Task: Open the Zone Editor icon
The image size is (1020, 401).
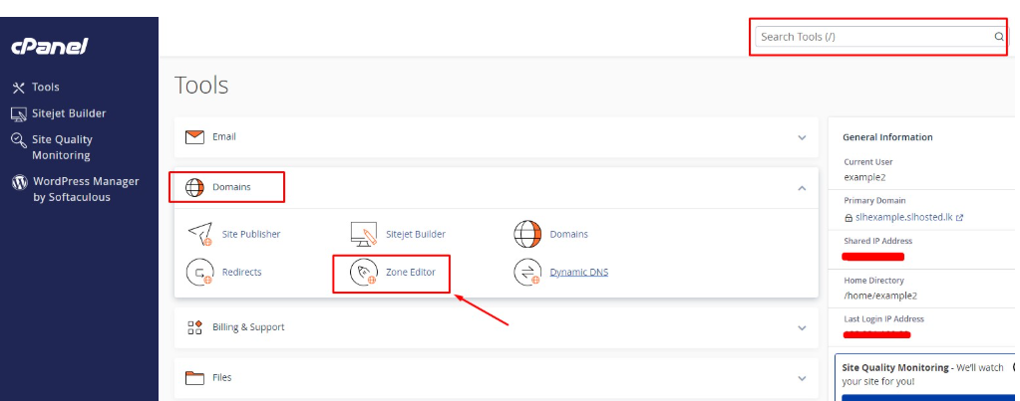Action: 363,272
